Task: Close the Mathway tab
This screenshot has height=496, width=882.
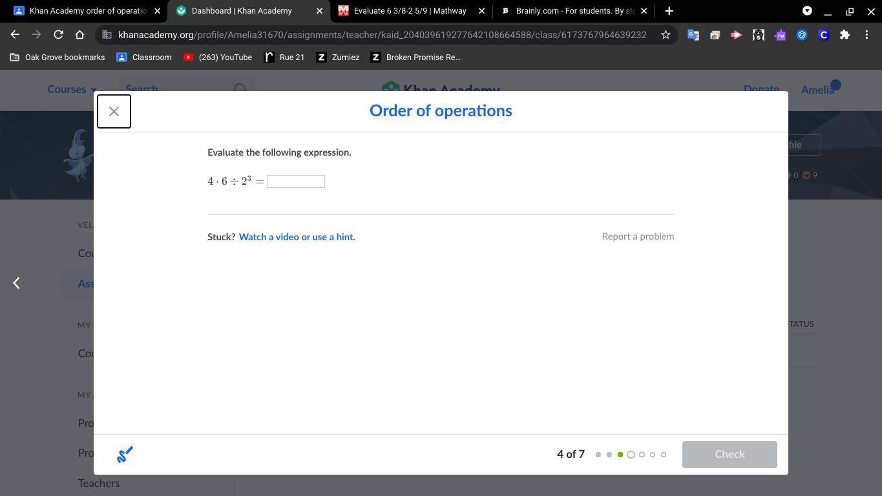Action: click(x=481, y=11)
